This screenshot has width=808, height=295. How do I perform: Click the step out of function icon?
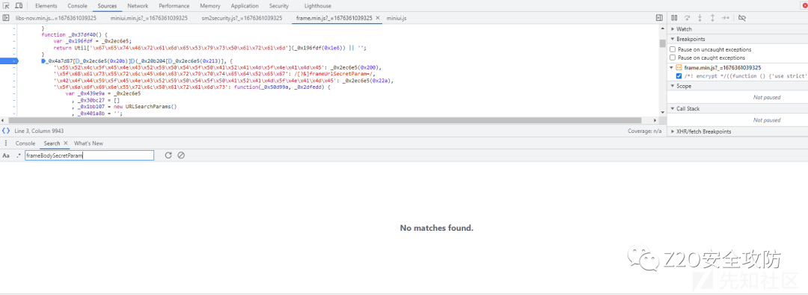point(713,18)
